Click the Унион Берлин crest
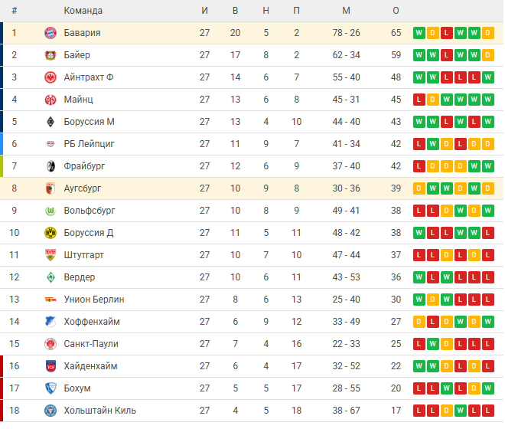The width and height of the screenshot is (505, 429). 50,300
